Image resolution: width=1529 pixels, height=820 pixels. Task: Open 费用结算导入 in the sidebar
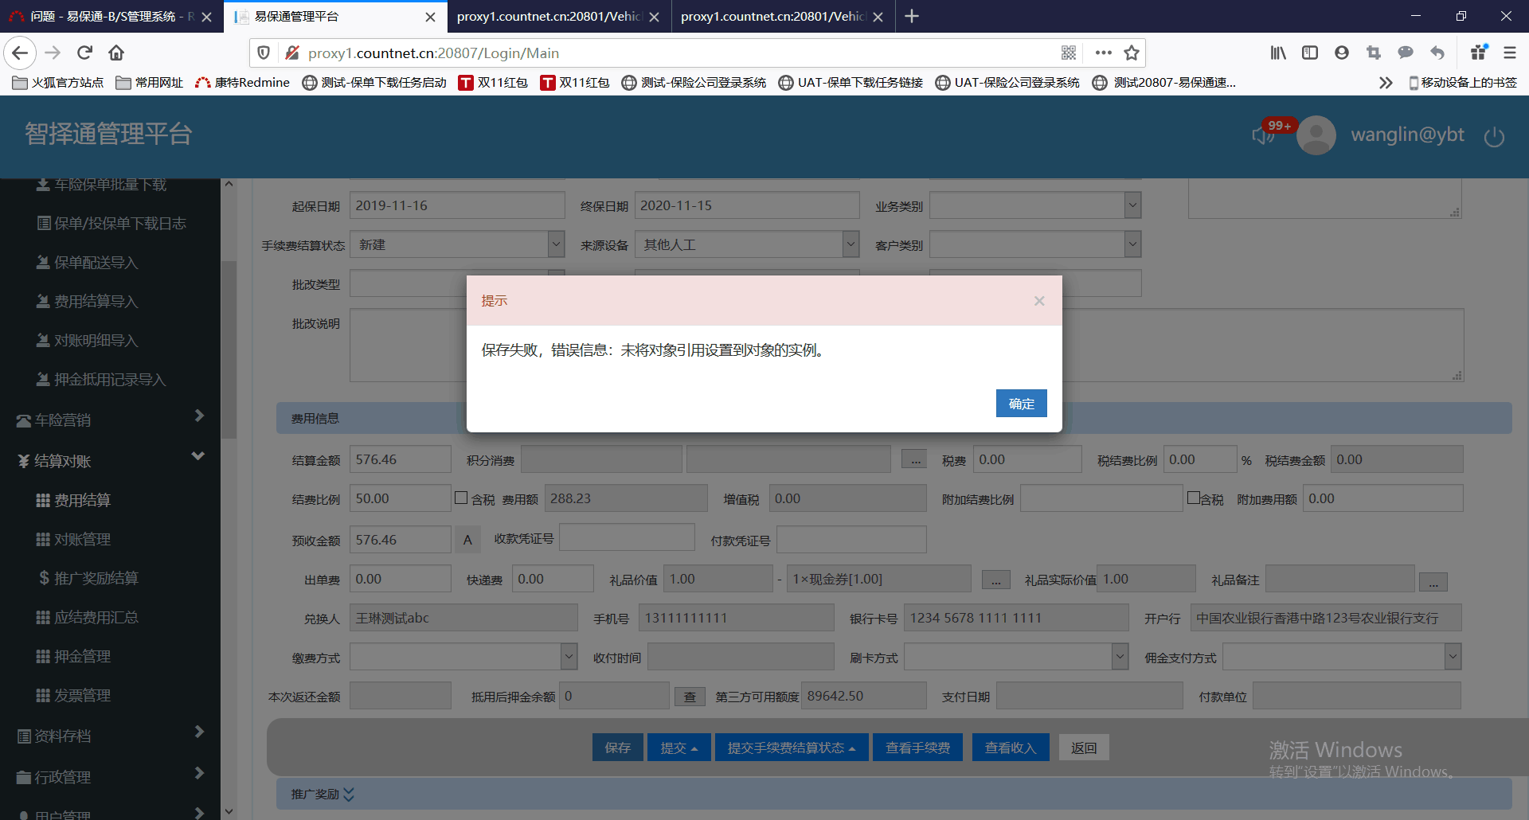pyautogui.click(x=88, y=301)
